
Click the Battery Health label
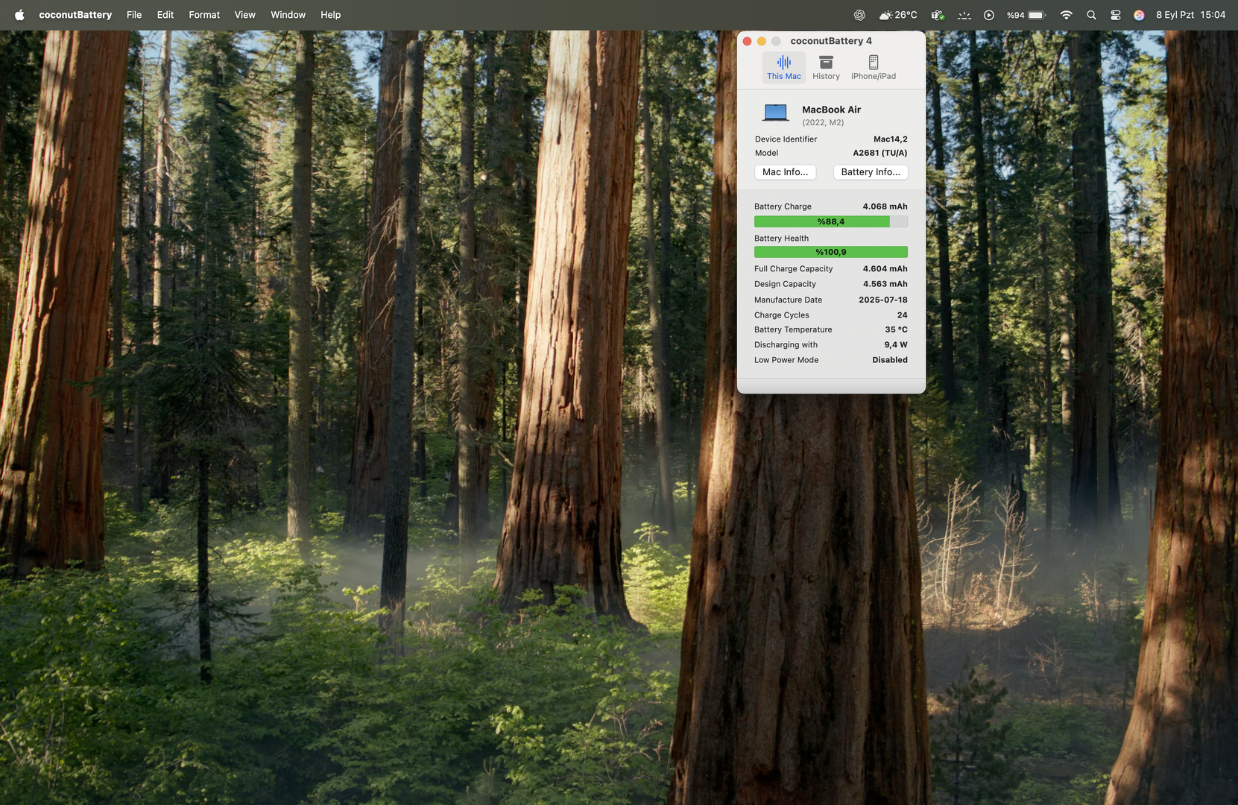tap(781, 239)
